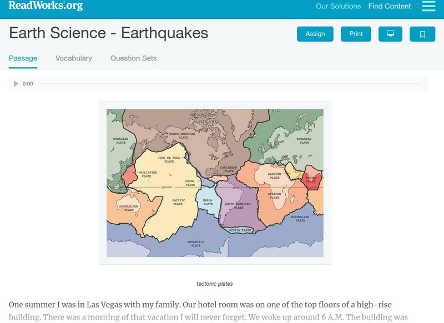444x323 pixels.
Task: Open the Our Solutions link
Action: coord(338,7)
